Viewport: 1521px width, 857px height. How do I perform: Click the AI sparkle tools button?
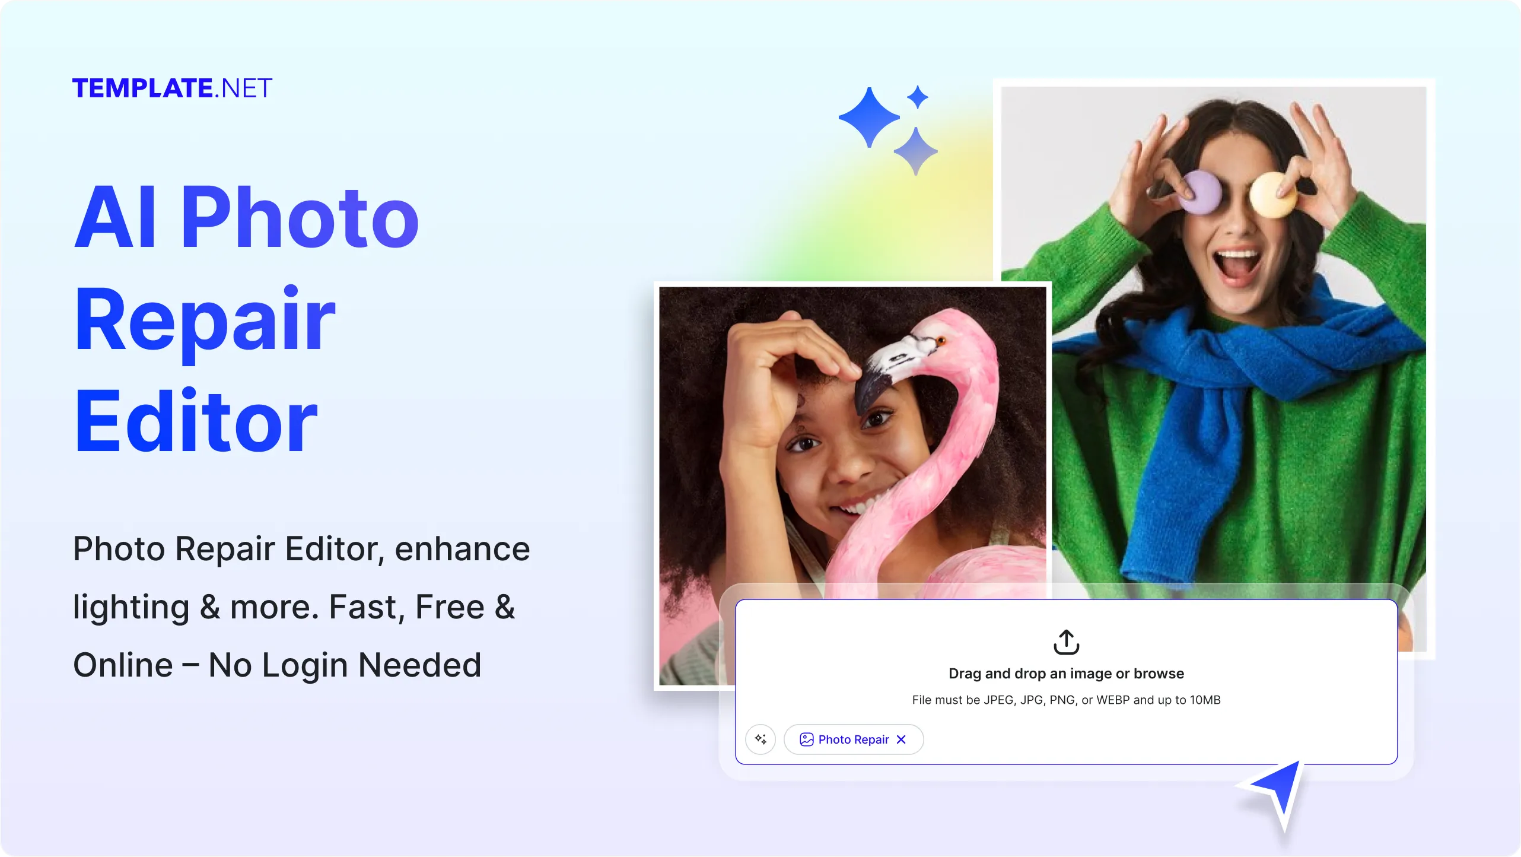(760, 739)
